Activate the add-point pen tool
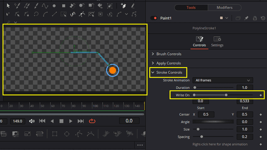 point(123,6)
